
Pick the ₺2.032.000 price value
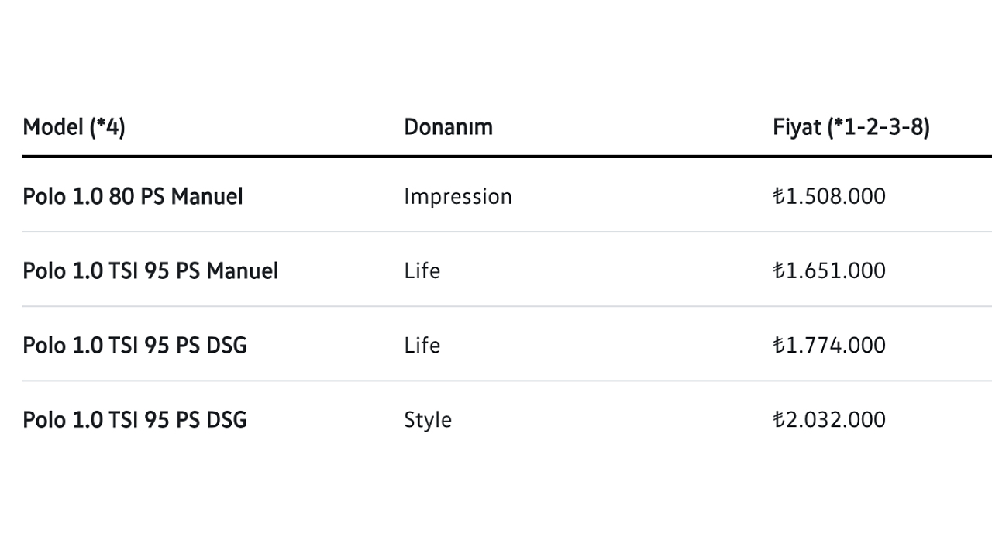(x=828, y=420)
